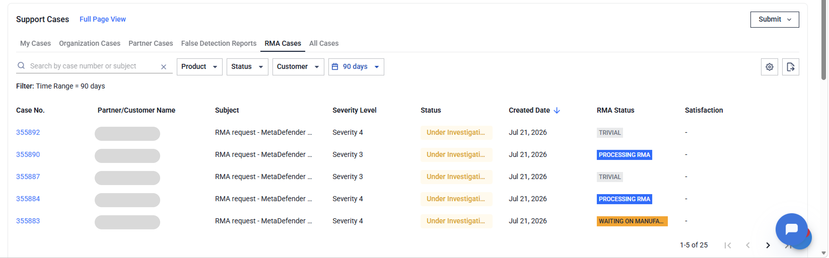Click the Case No. column header
The image size is (829, 258).
(30, 110)
